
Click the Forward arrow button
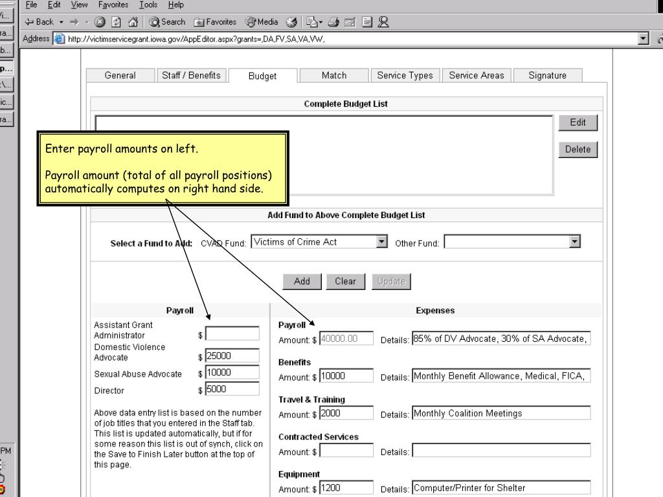point(74,21)
